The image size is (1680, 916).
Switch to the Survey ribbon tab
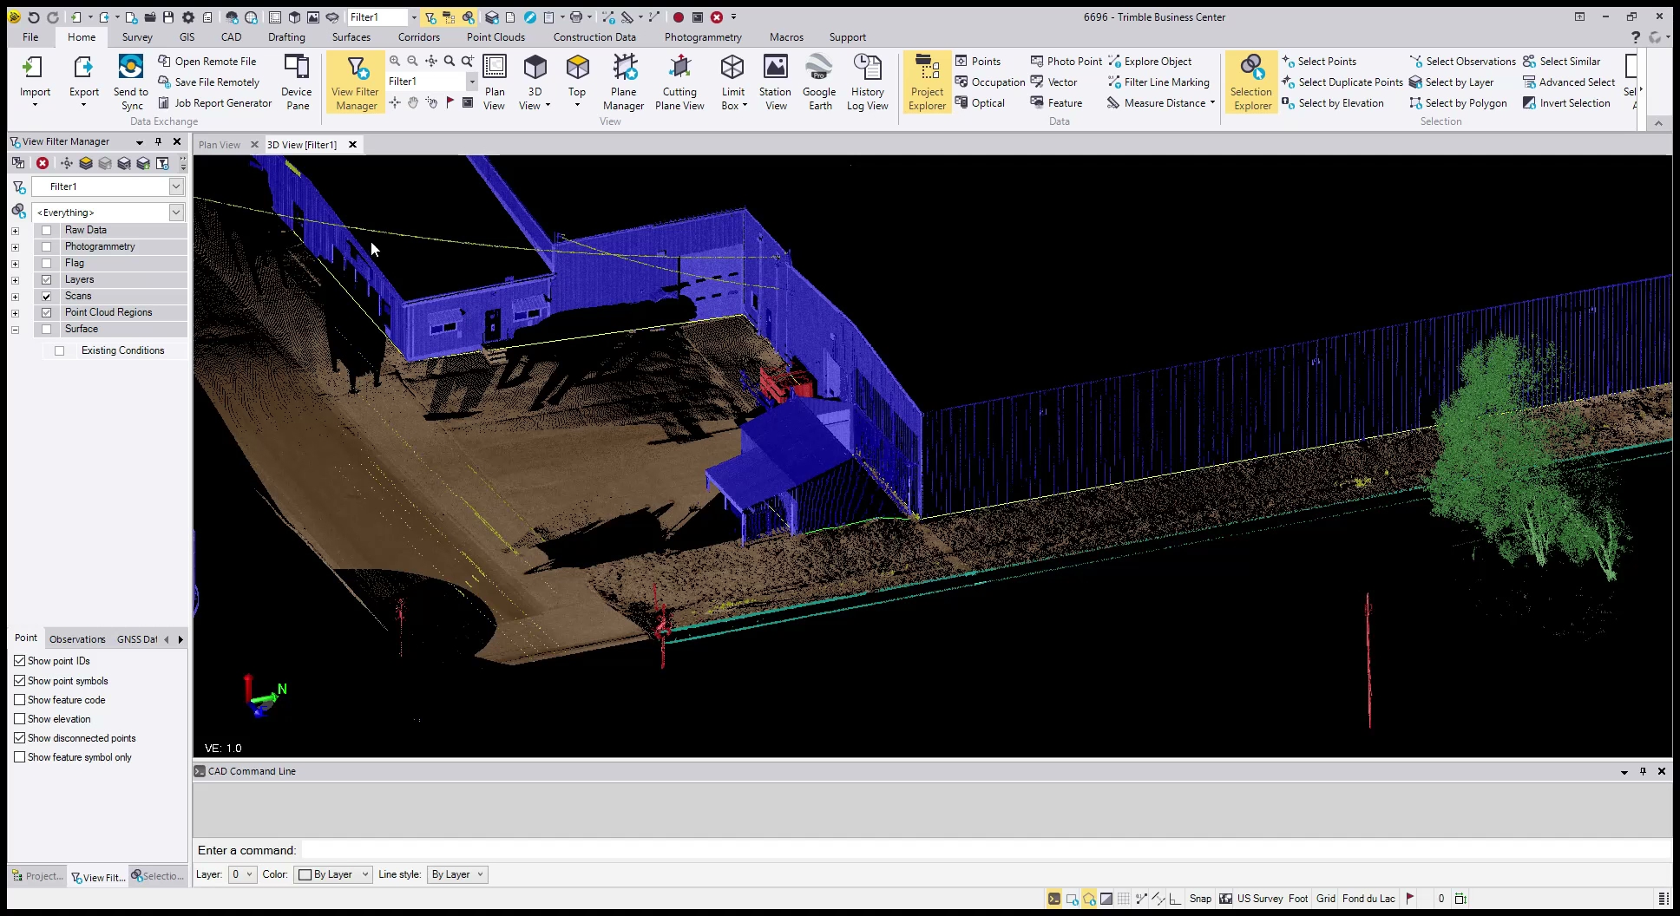point(137,37)
